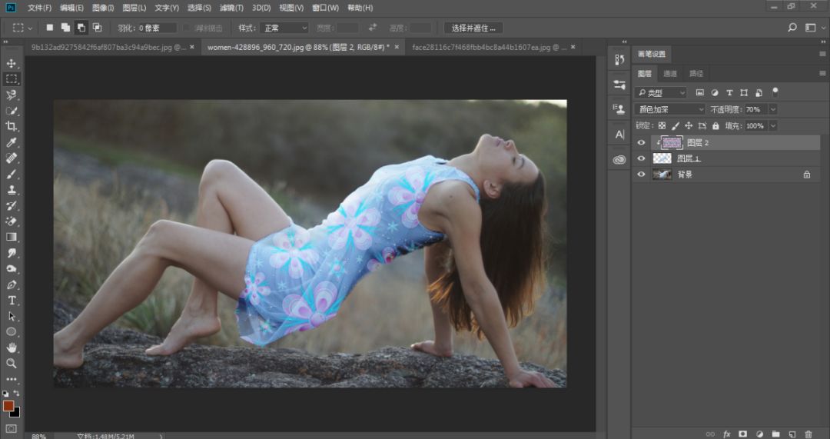Open the Creative Cloud Libraries panel icon
The height and width of the screenshot is (439, 830).
(x=619, y=160)
